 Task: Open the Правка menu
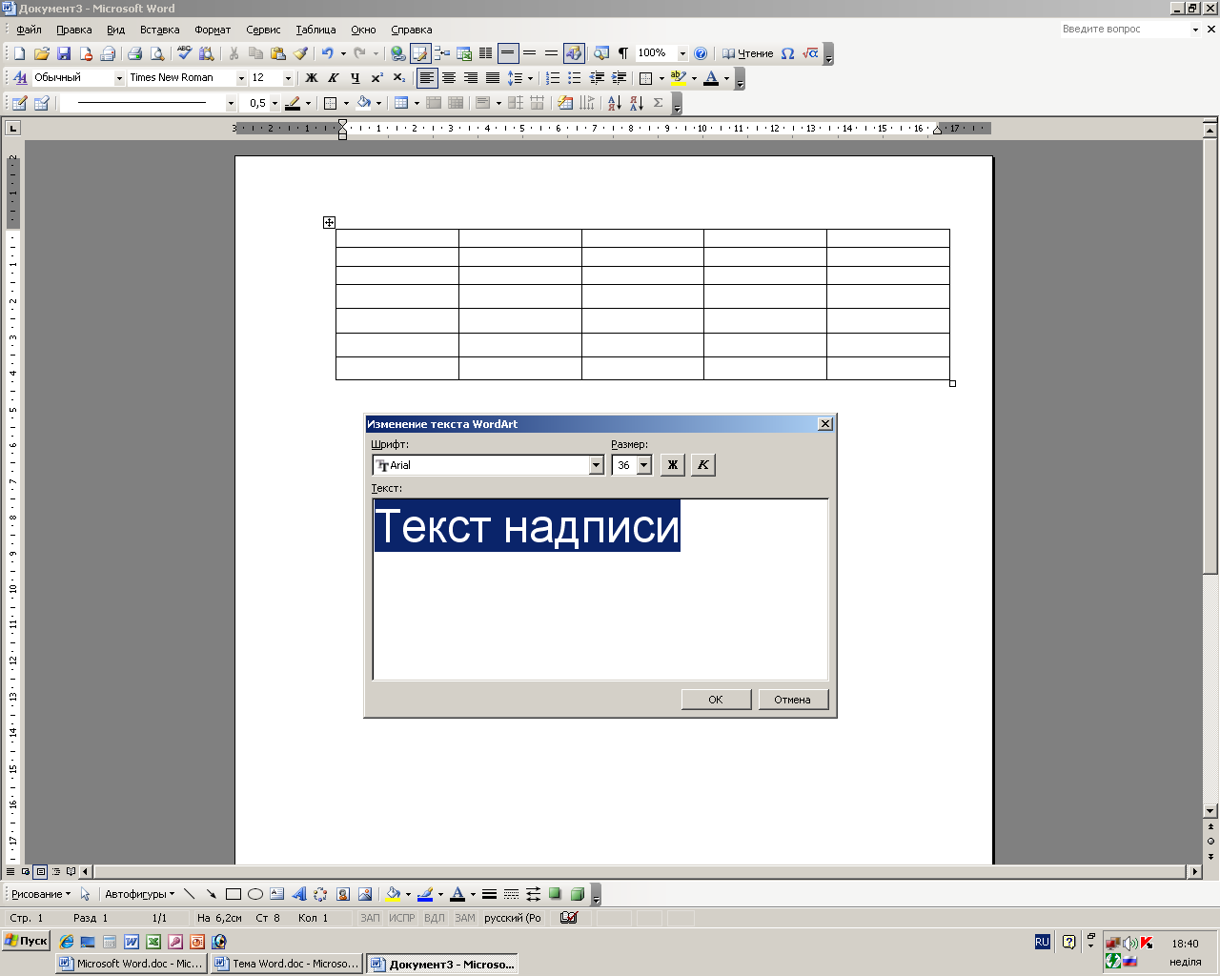coord(73,30)
